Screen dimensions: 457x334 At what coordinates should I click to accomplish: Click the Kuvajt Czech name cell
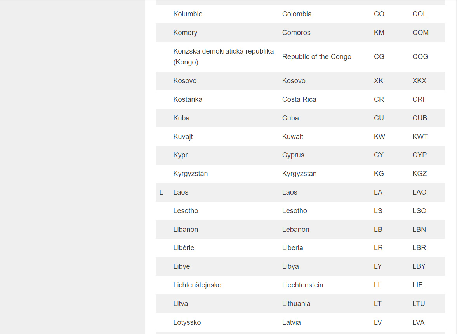point(183,137)
